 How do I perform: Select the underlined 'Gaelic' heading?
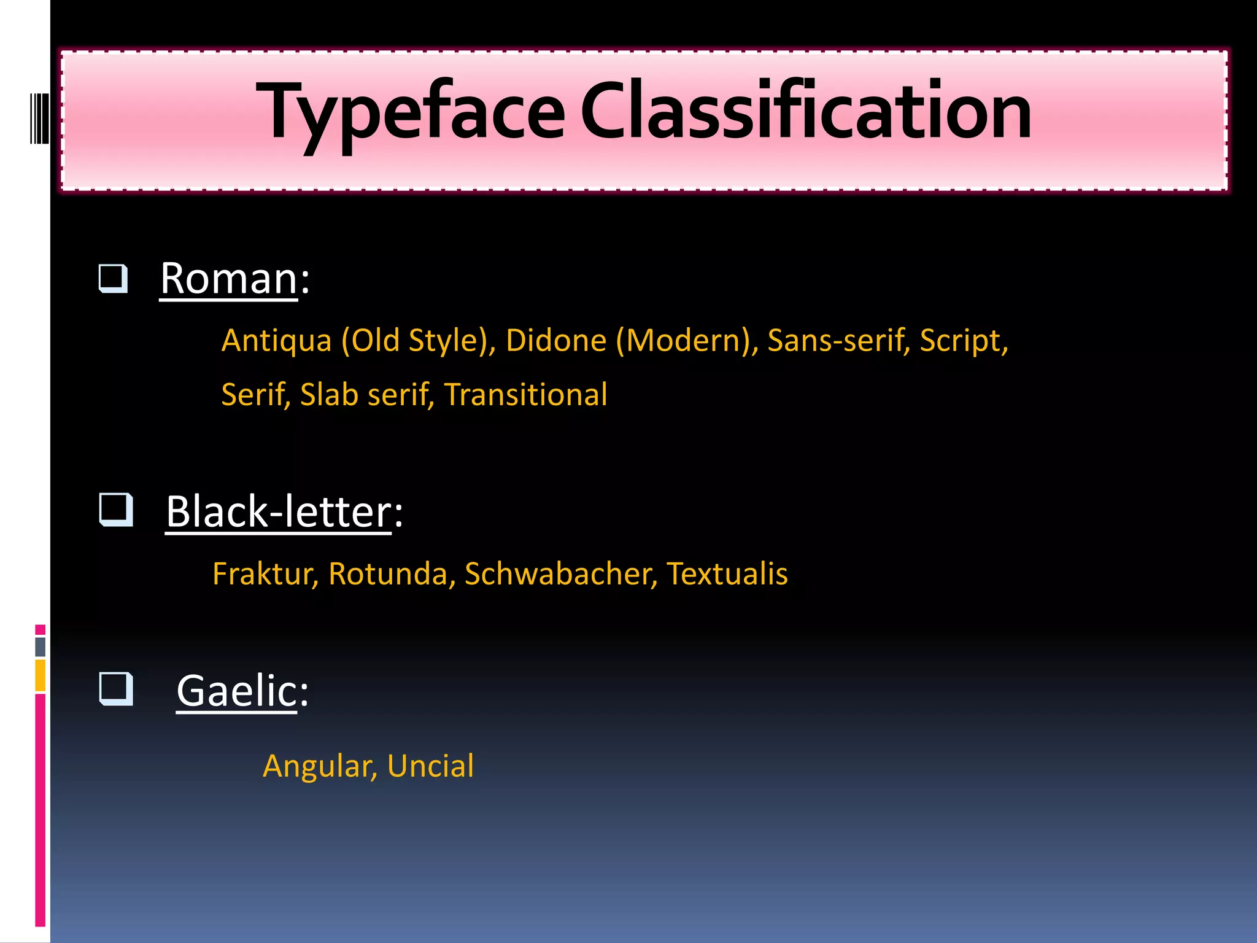(237, 692)
